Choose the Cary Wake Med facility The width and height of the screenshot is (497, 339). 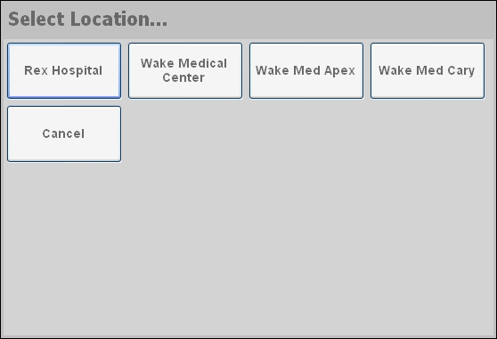[x=428, y=70]
